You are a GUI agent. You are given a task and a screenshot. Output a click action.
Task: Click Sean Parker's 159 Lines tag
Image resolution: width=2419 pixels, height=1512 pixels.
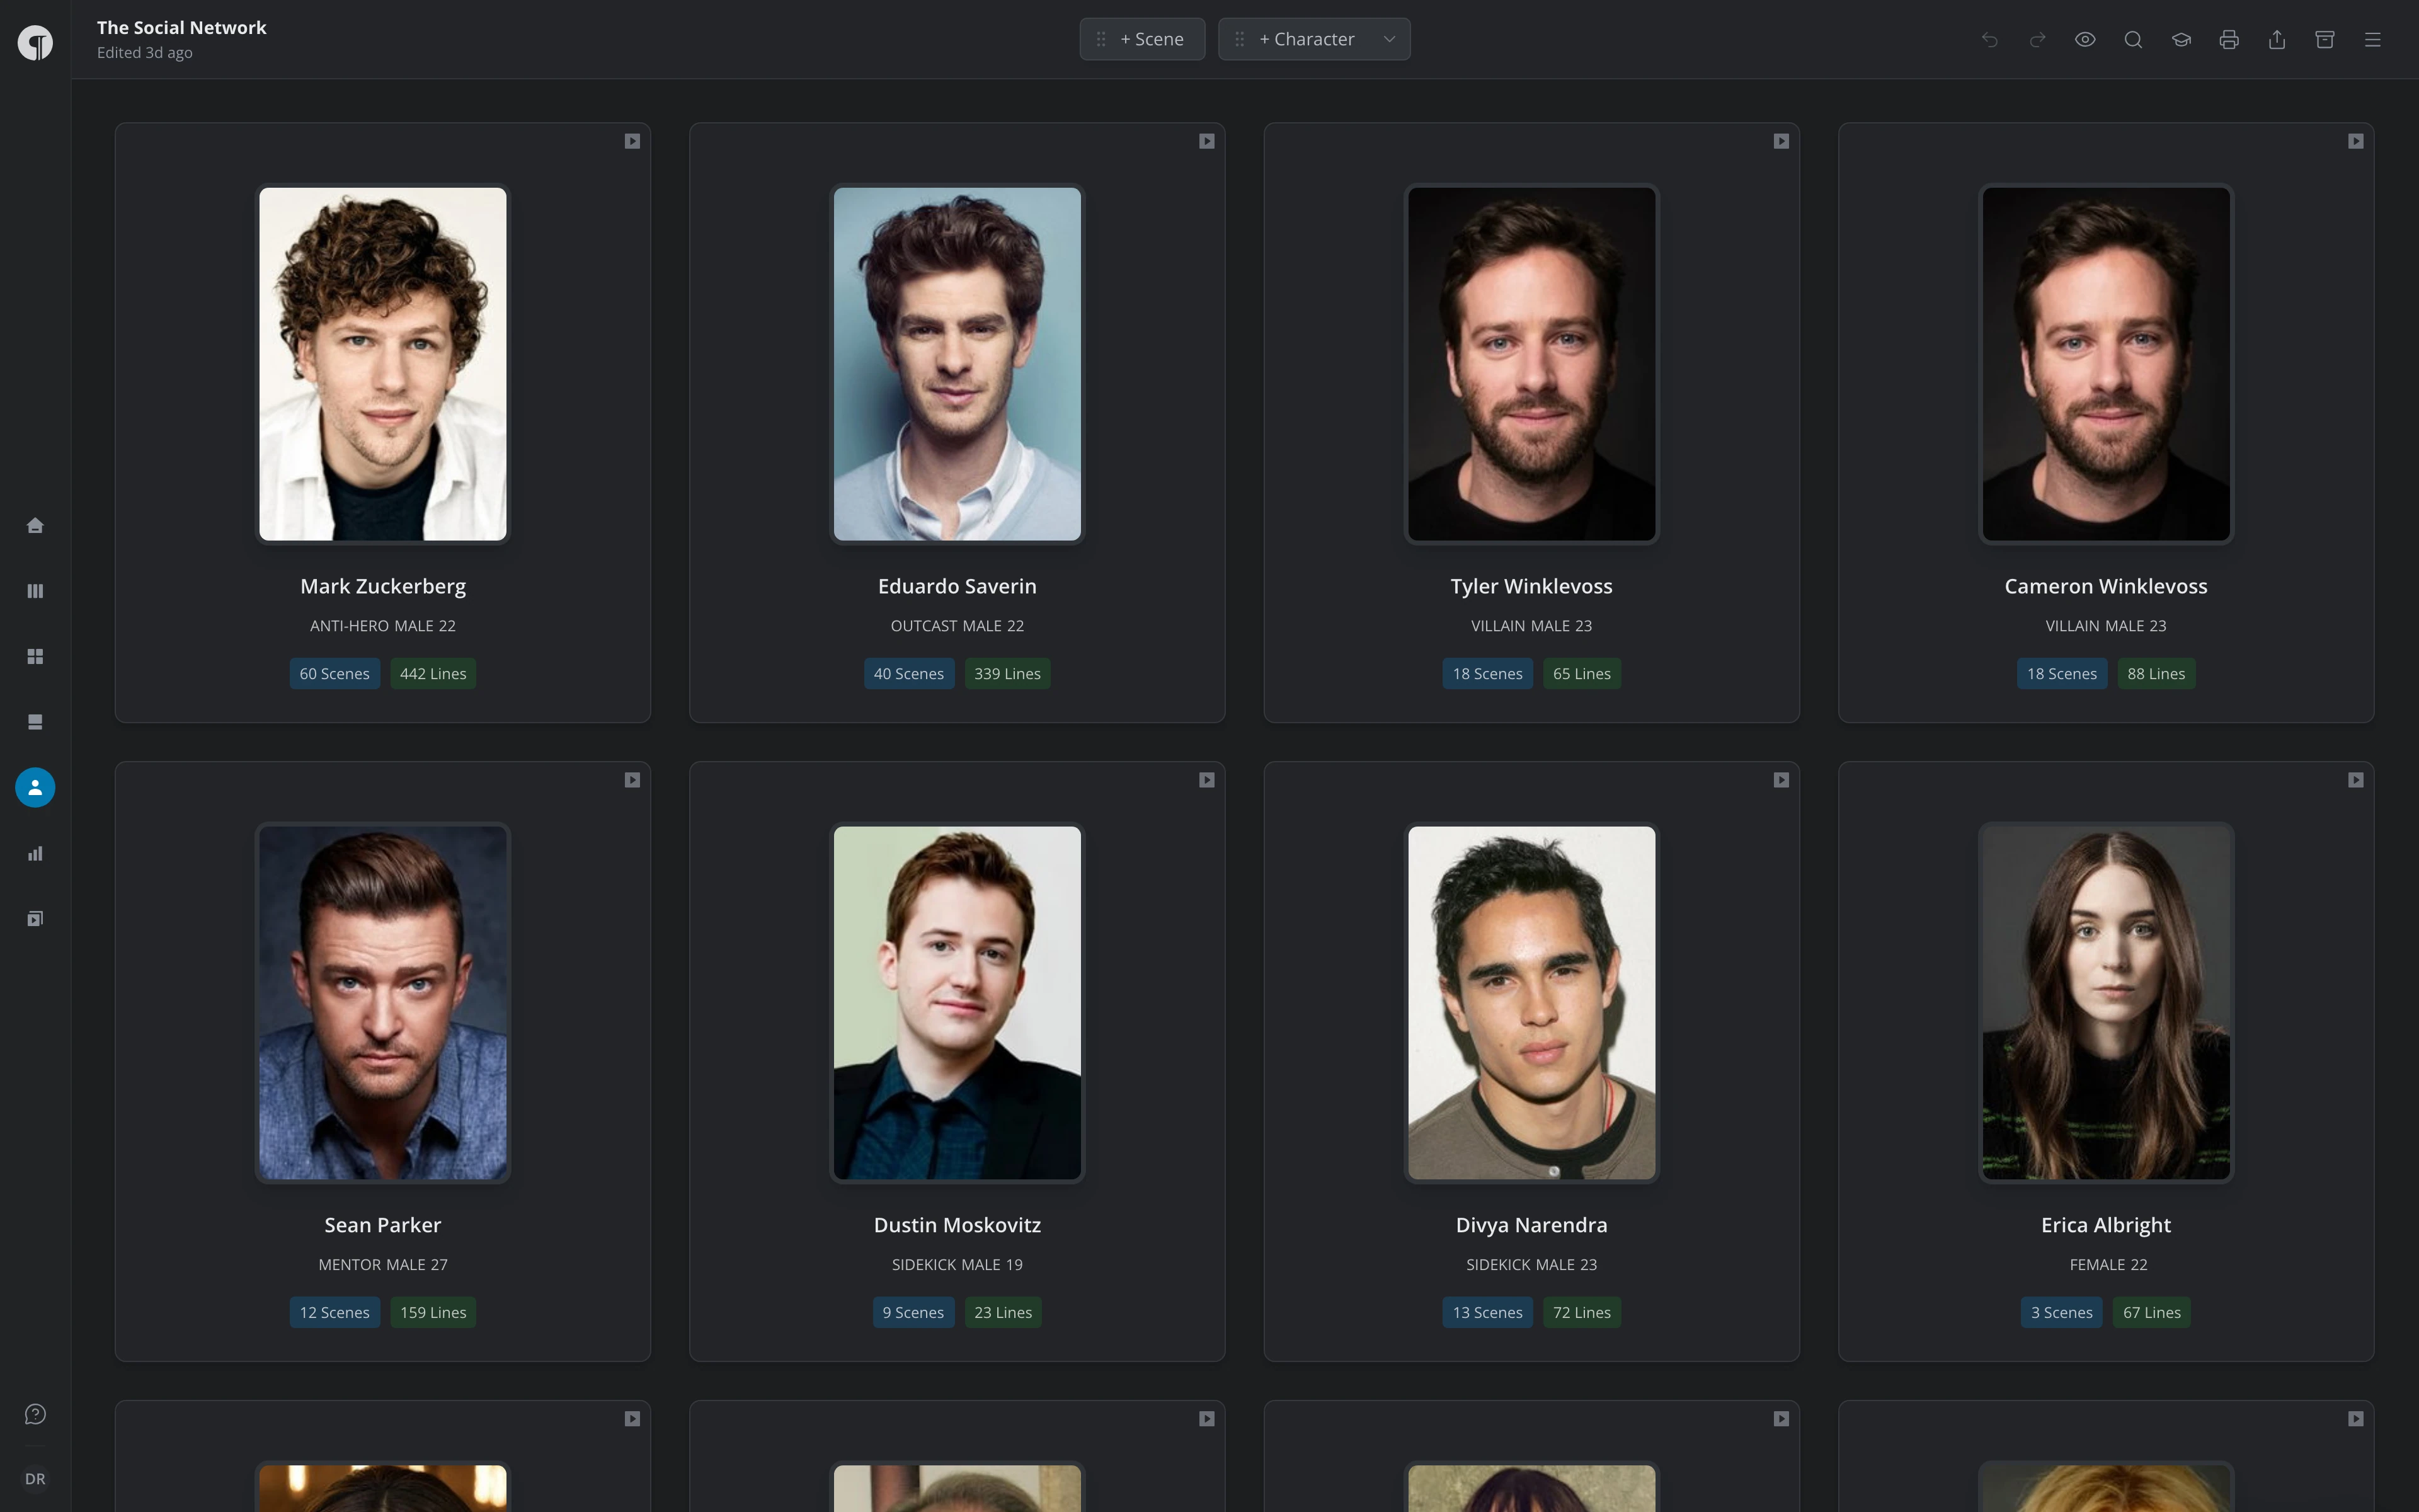pos(433,1312)
